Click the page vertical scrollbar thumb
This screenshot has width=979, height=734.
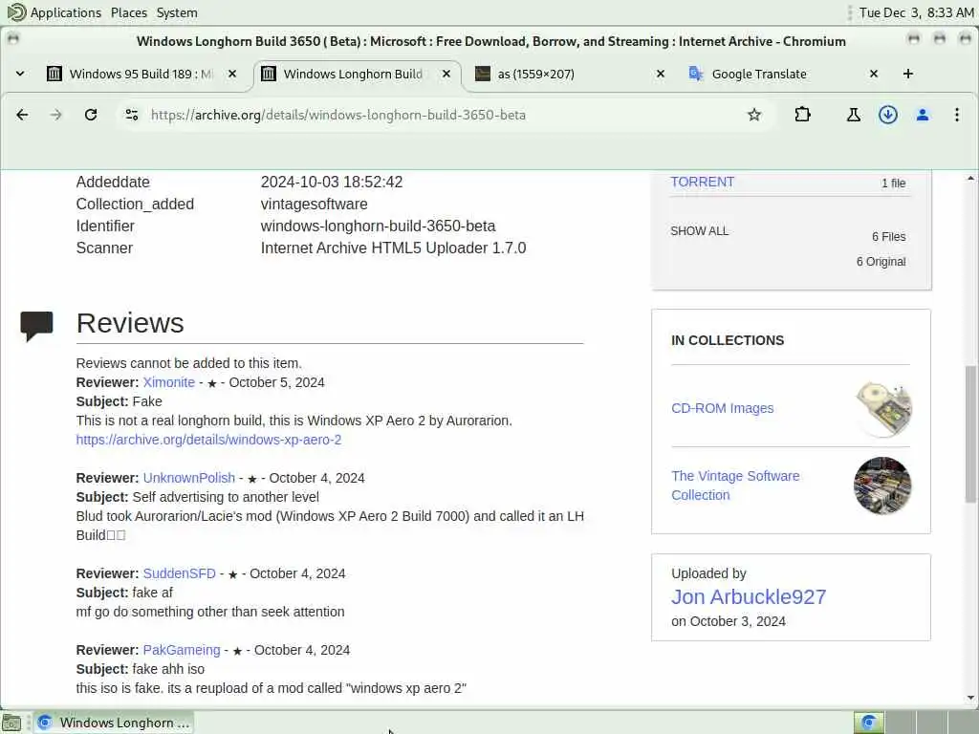pos(970,434)
